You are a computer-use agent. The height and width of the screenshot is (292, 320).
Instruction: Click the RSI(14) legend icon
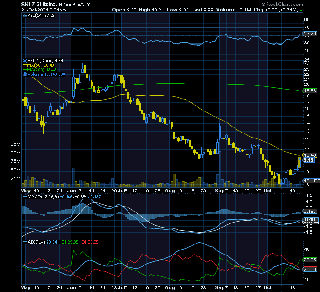pos(25,15)
